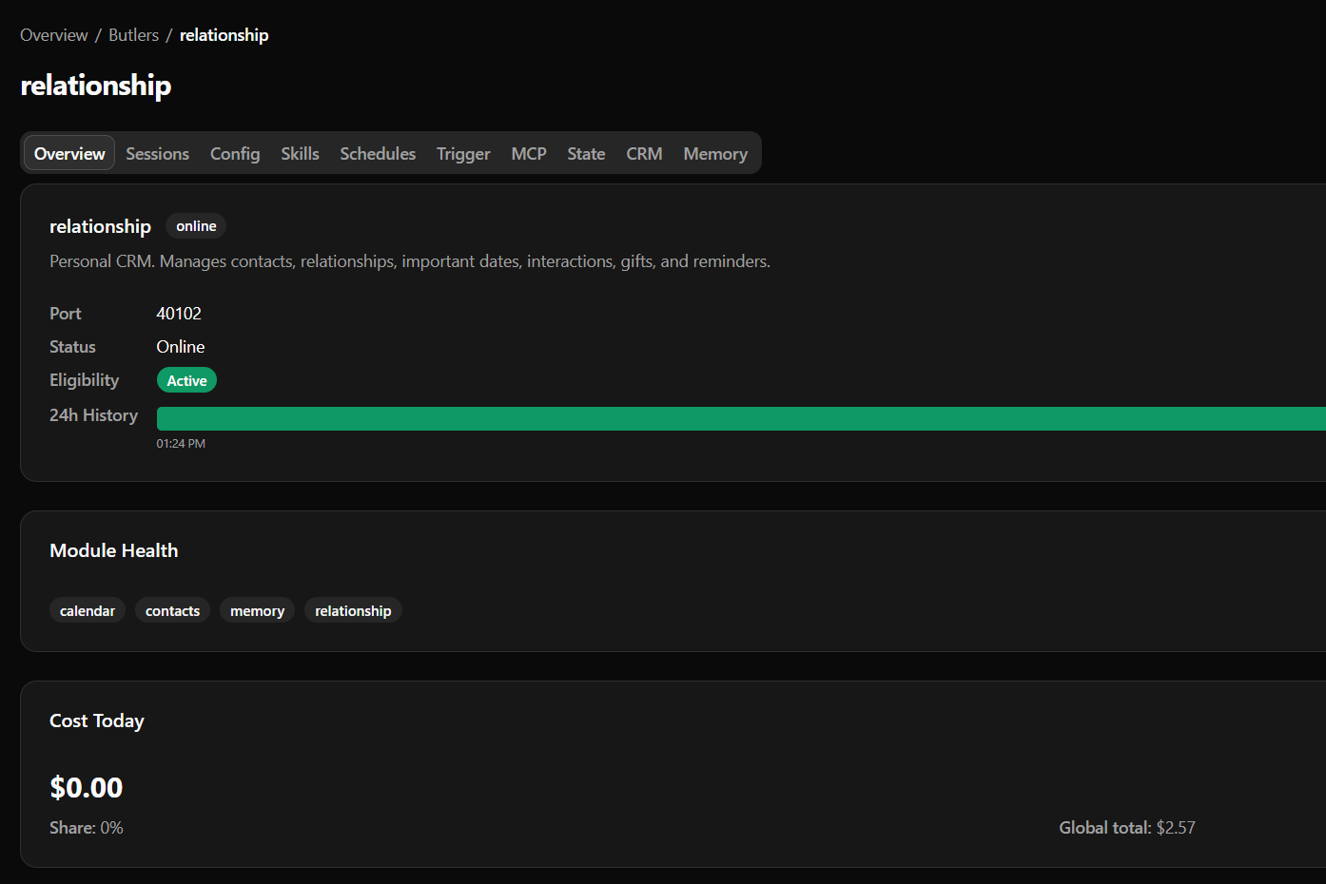1326x884 pixels.
Task: Open the Schedules tab
Action: [377, 153]
